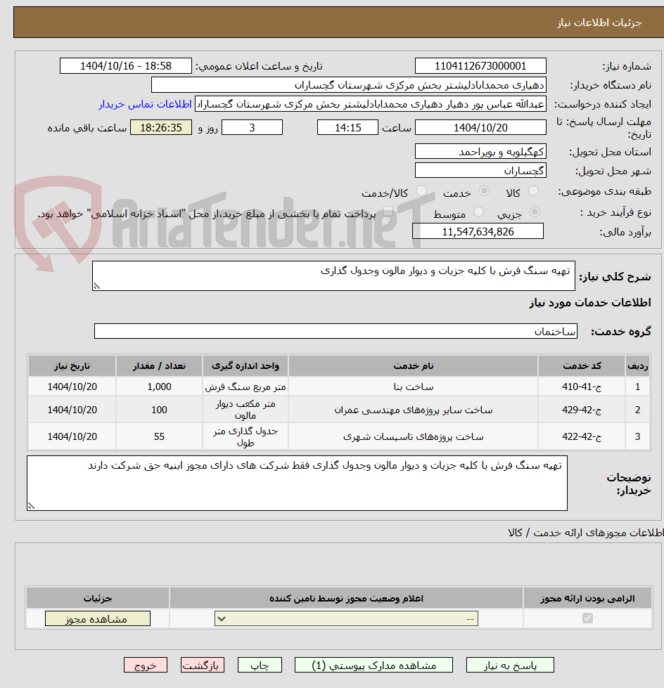Screen dimensions: 664x688
Task: Click the خروج exit button
Action: 146,666
